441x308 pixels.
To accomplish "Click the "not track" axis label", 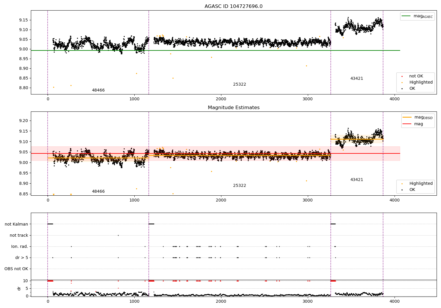I will point(19,236).
